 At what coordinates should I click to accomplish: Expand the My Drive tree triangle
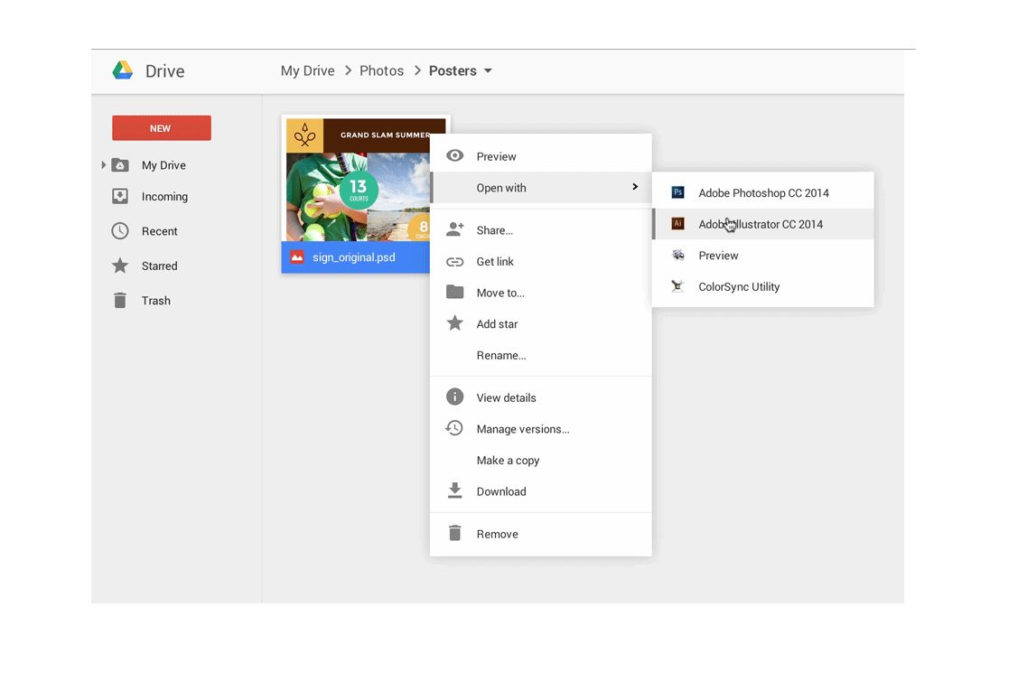point(103,165)
